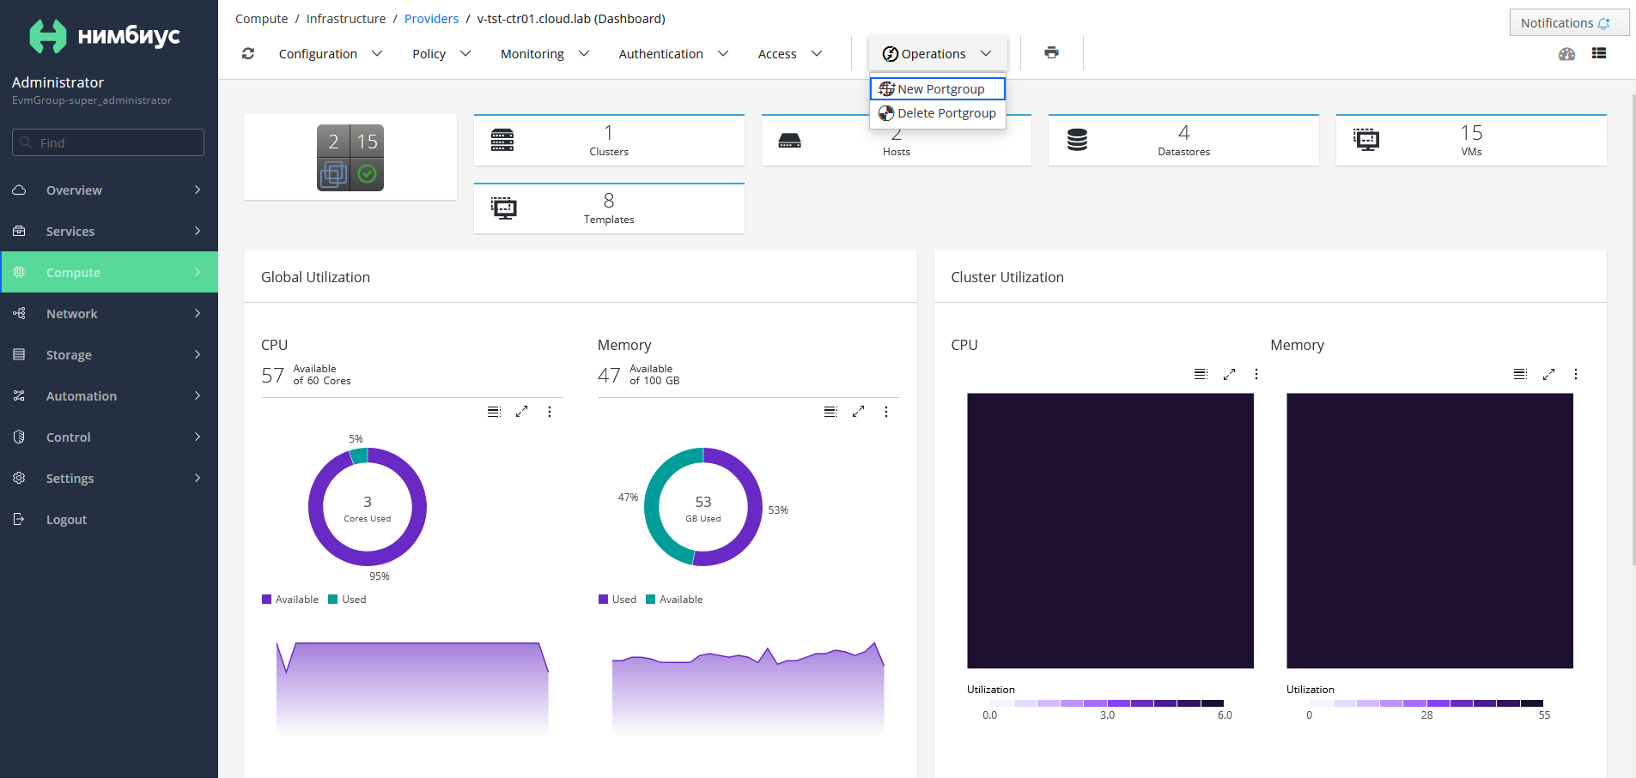The image size is (1636, 778).
Task: Open Compute sidebar menu
Action: click(109, 273)
